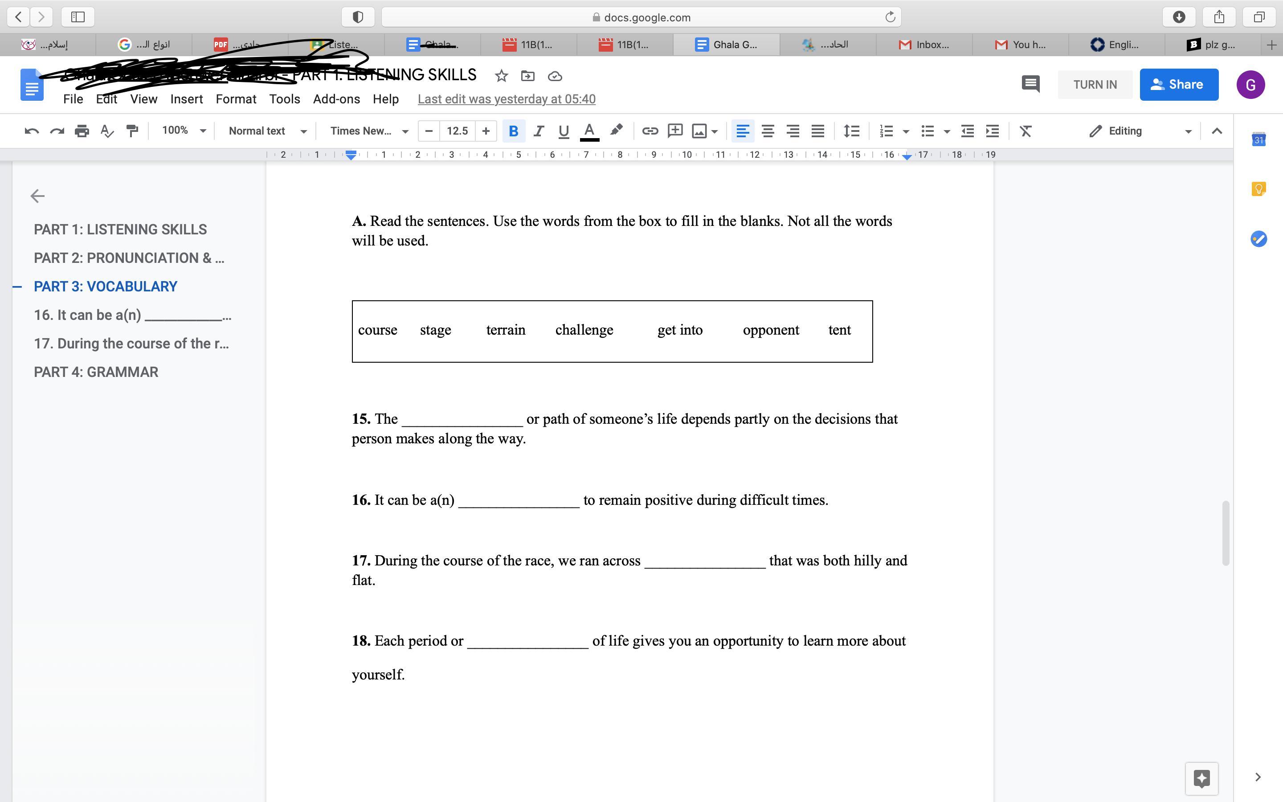1283x802 pixels.
Task: Toggle Italic formatting button
Action: [x=538, y=131]
